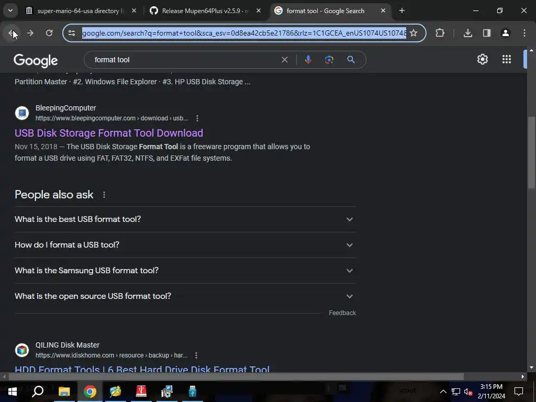This screenshot has width=536, height=402.
Task: Open Chrome profile avatar
Action: click(505, 33)
